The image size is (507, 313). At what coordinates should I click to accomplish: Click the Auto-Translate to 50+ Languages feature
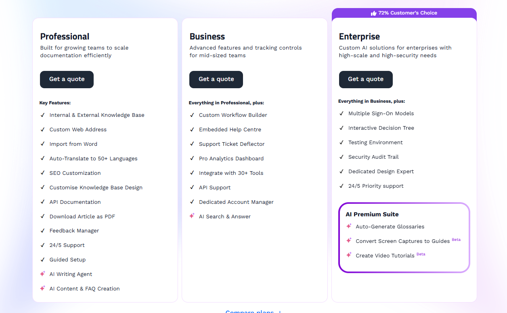pyautogui.click(x=93, y=158)
